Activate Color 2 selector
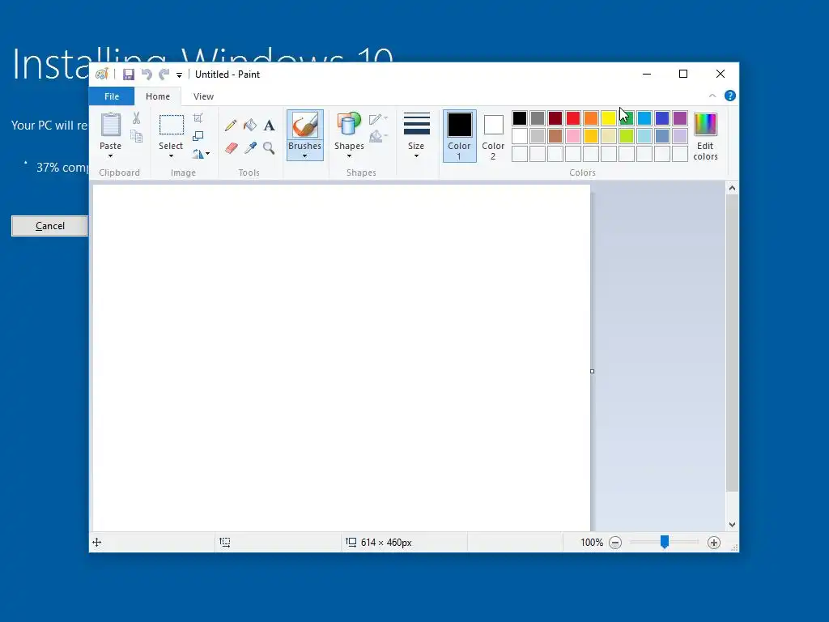The height and width of the screenshot is (622, 829). click(x=493, y=136)
